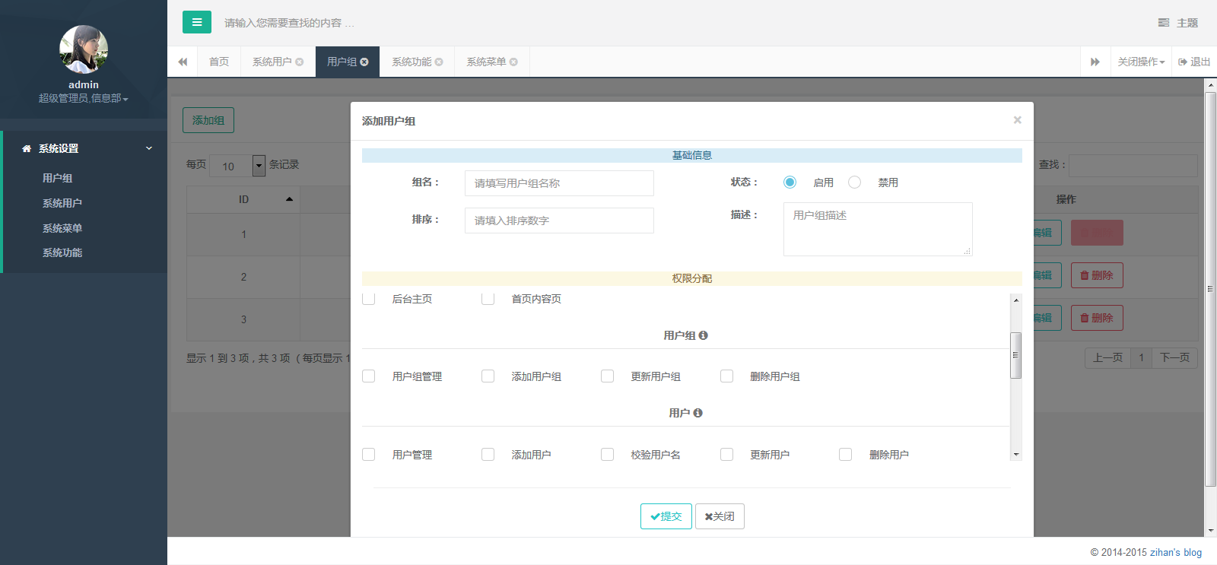The height and width of the screenshot is (565, 1217).
Task: Check the 校验用户名 checkbox
Action: point(608,455)
